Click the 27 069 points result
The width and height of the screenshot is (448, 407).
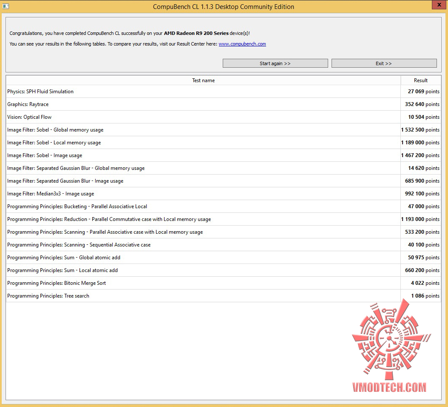pyautogui.click(x=423, y=92)
